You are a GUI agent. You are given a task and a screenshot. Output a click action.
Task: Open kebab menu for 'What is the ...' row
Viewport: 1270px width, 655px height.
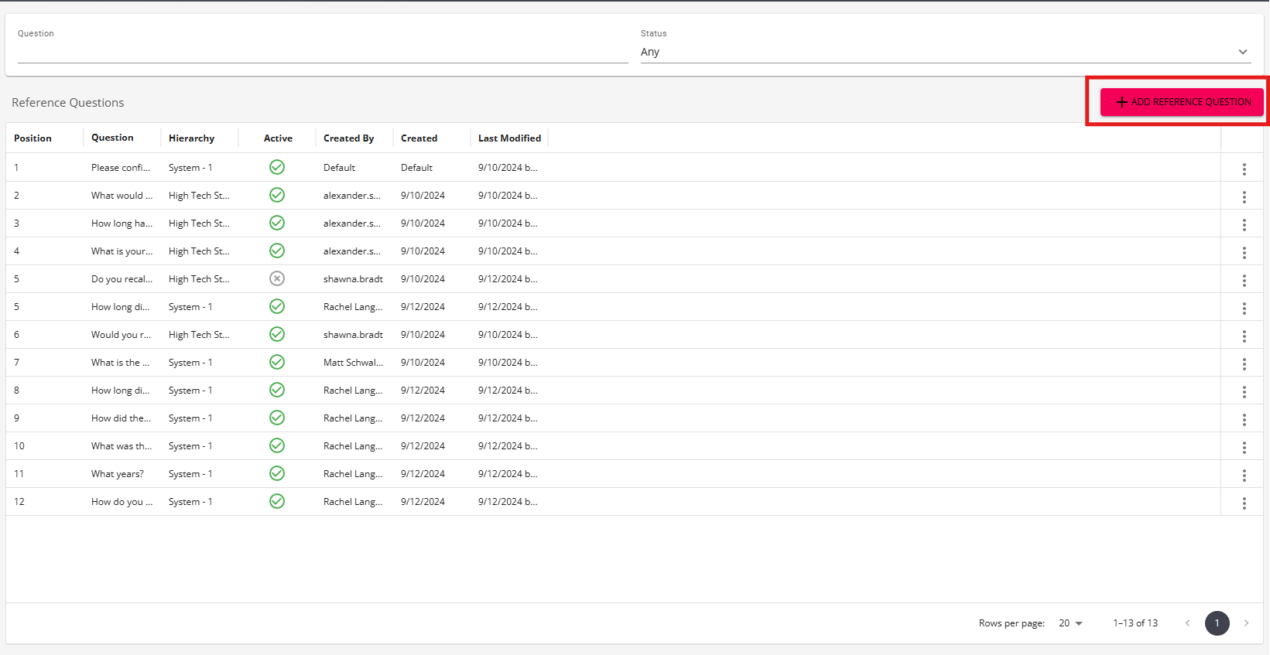tap(1244, 363)
